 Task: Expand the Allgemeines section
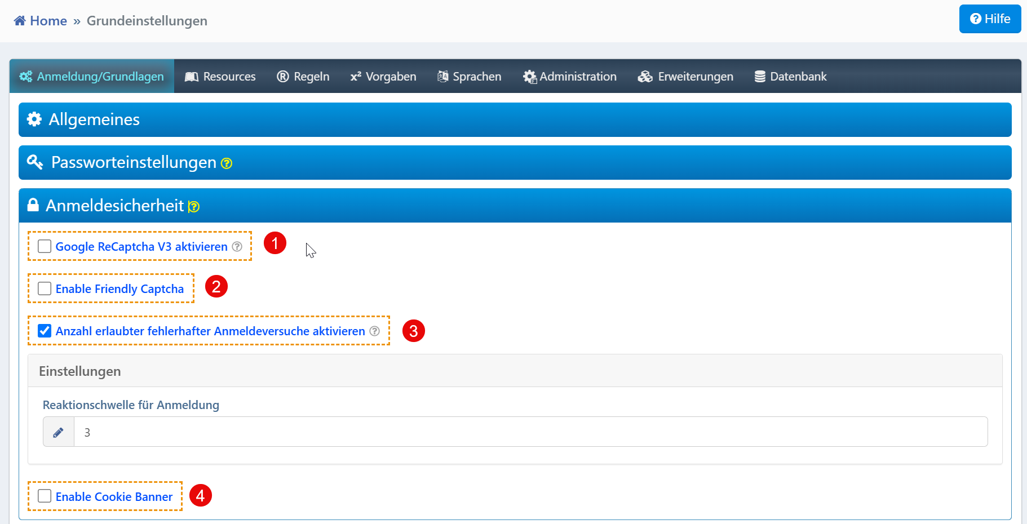(94, 119)
